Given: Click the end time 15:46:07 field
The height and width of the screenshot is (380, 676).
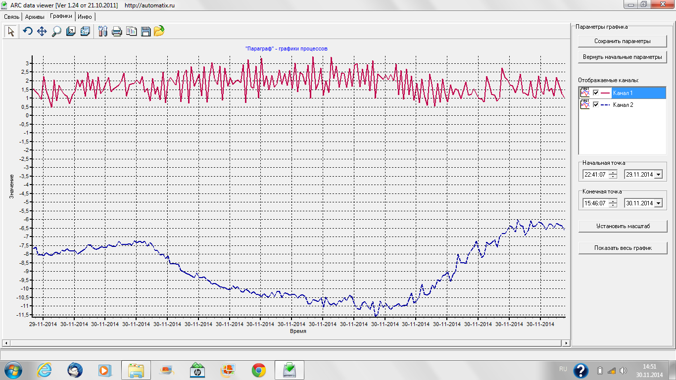Looking at the screenshot, I should [x=595, y=203].
